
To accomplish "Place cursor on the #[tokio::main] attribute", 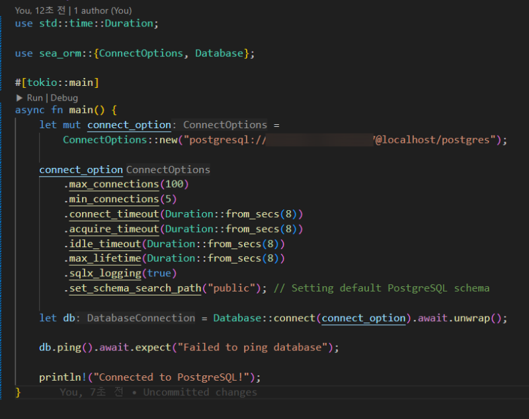I will click(x=57, y=83).
